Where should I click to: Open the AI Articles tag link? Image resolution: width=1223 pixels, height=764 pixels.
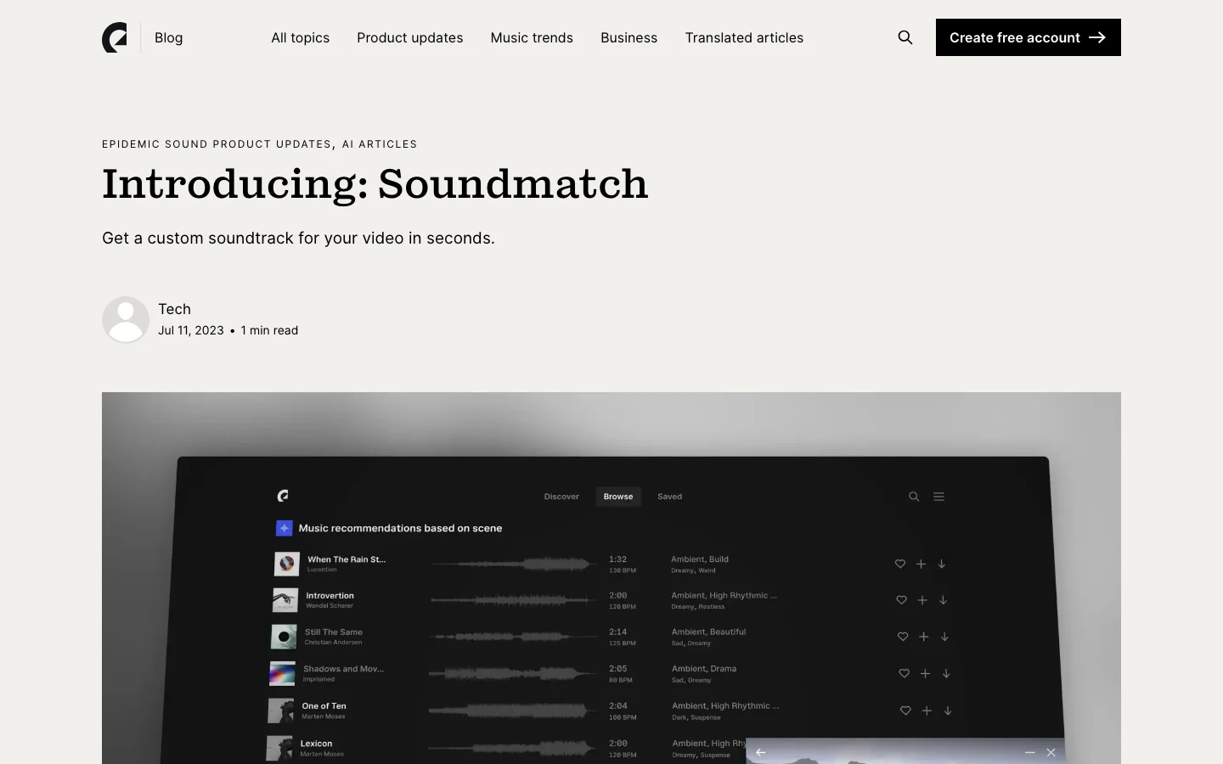pyautogui.click(x=380, y=144)
